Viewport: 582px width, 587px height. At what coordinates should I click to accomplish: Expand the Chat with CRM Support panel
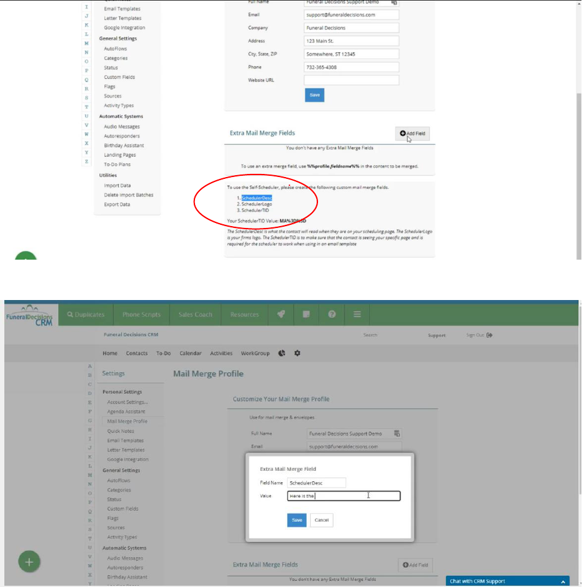pyautogui.click(x=564, y=581)
